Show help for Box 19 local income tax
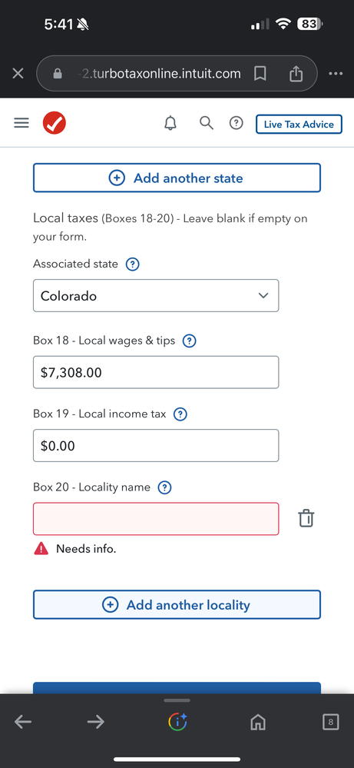This screenshot has height=768, width=354. click(x=180, y=414)
